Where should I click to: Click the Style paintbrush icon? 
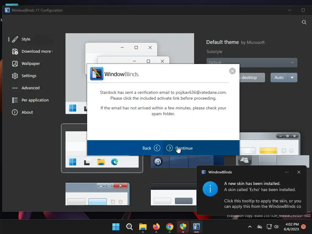(x=15, y=39)
